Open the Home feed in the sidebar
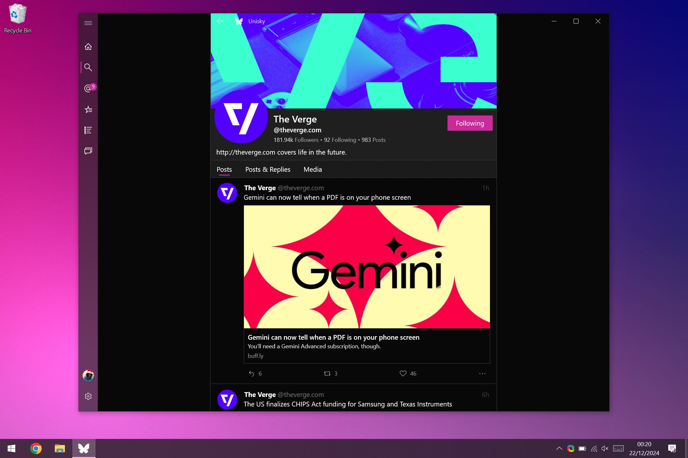Screen dimensions: 688x458 point(88,46)
